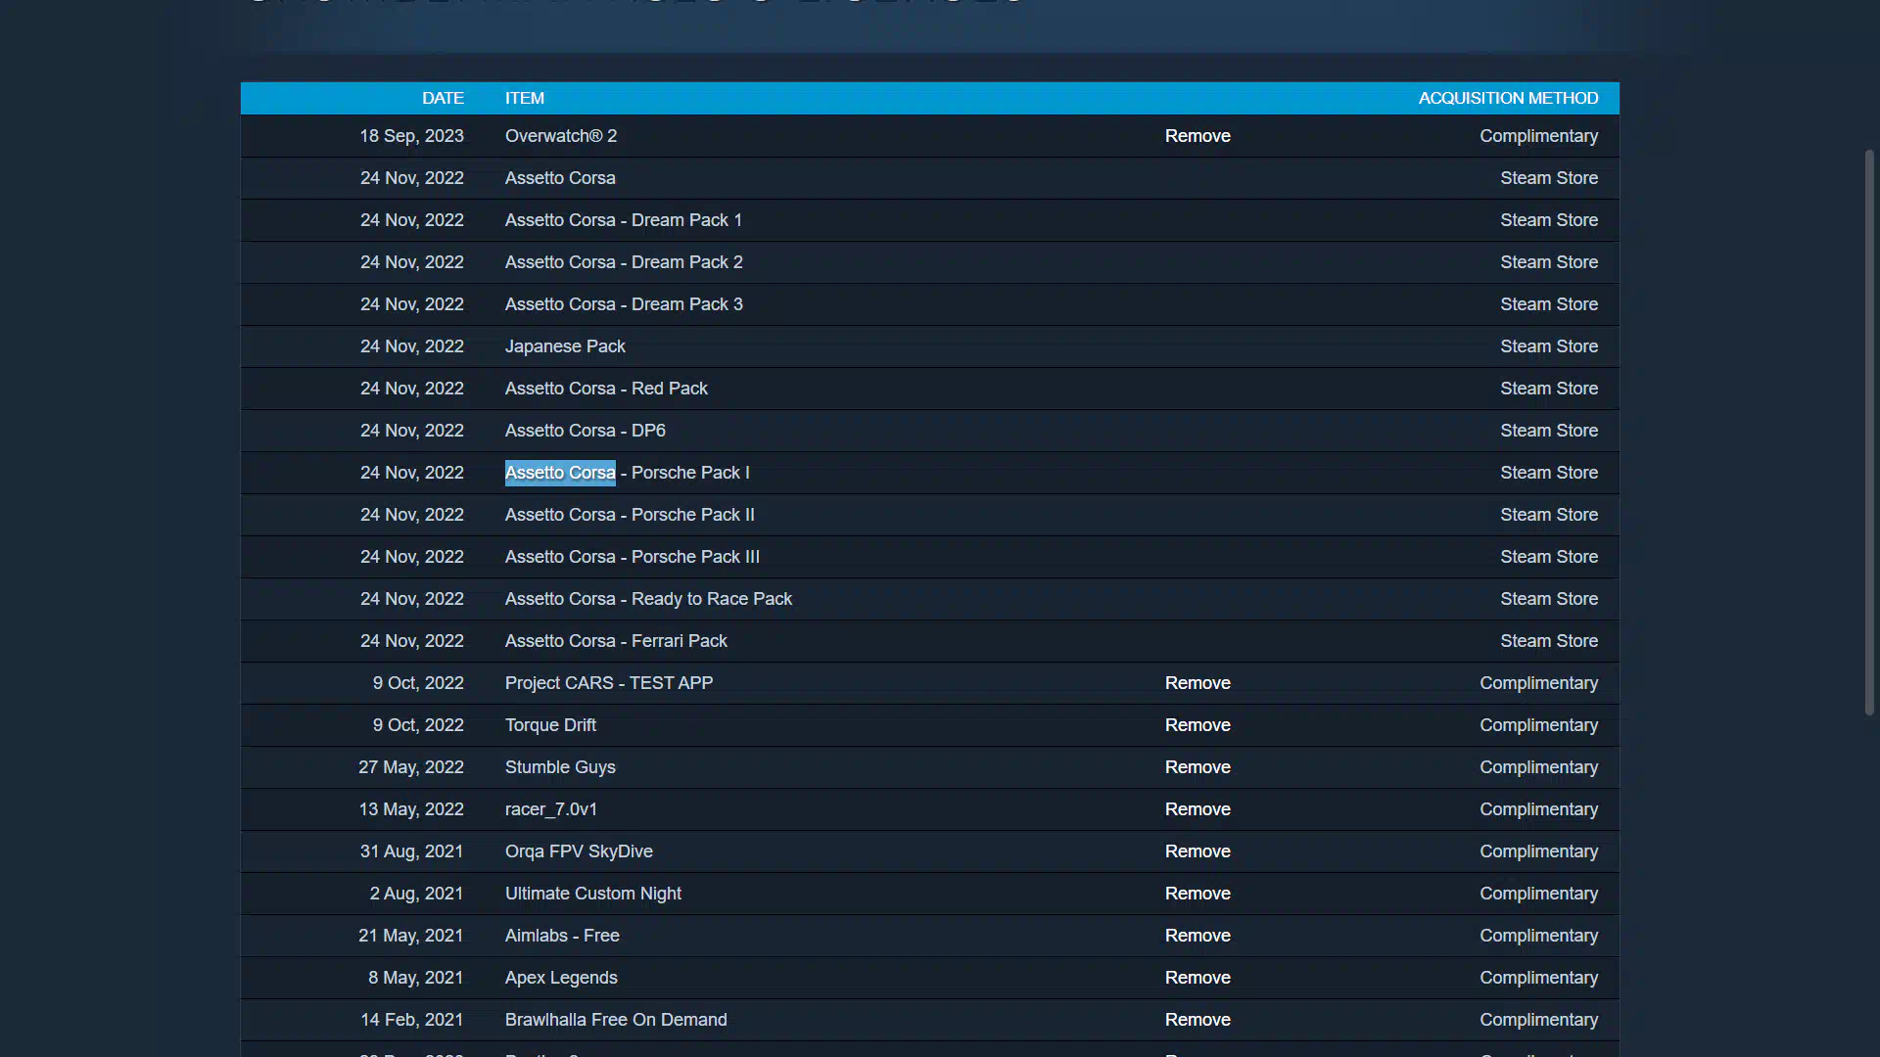Remove the Torque Drift license
1880x1057 pixels.
tap(1198, 725)
